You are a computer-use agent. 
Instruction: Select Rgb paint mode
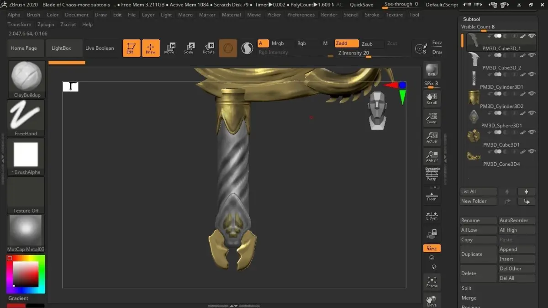click(302, 43)
